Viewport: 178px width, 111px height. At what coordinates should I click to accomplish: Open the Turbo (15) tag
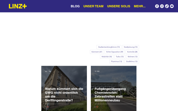(x=120, y=57)
